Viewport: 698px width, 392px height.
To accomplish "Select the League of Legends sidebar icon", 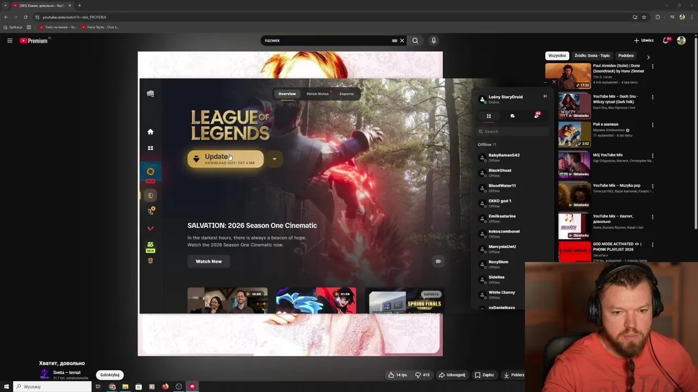I will click(151, 195).
